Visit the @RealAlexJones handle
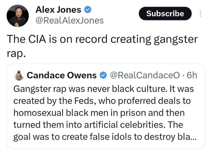 coord(69,20)
